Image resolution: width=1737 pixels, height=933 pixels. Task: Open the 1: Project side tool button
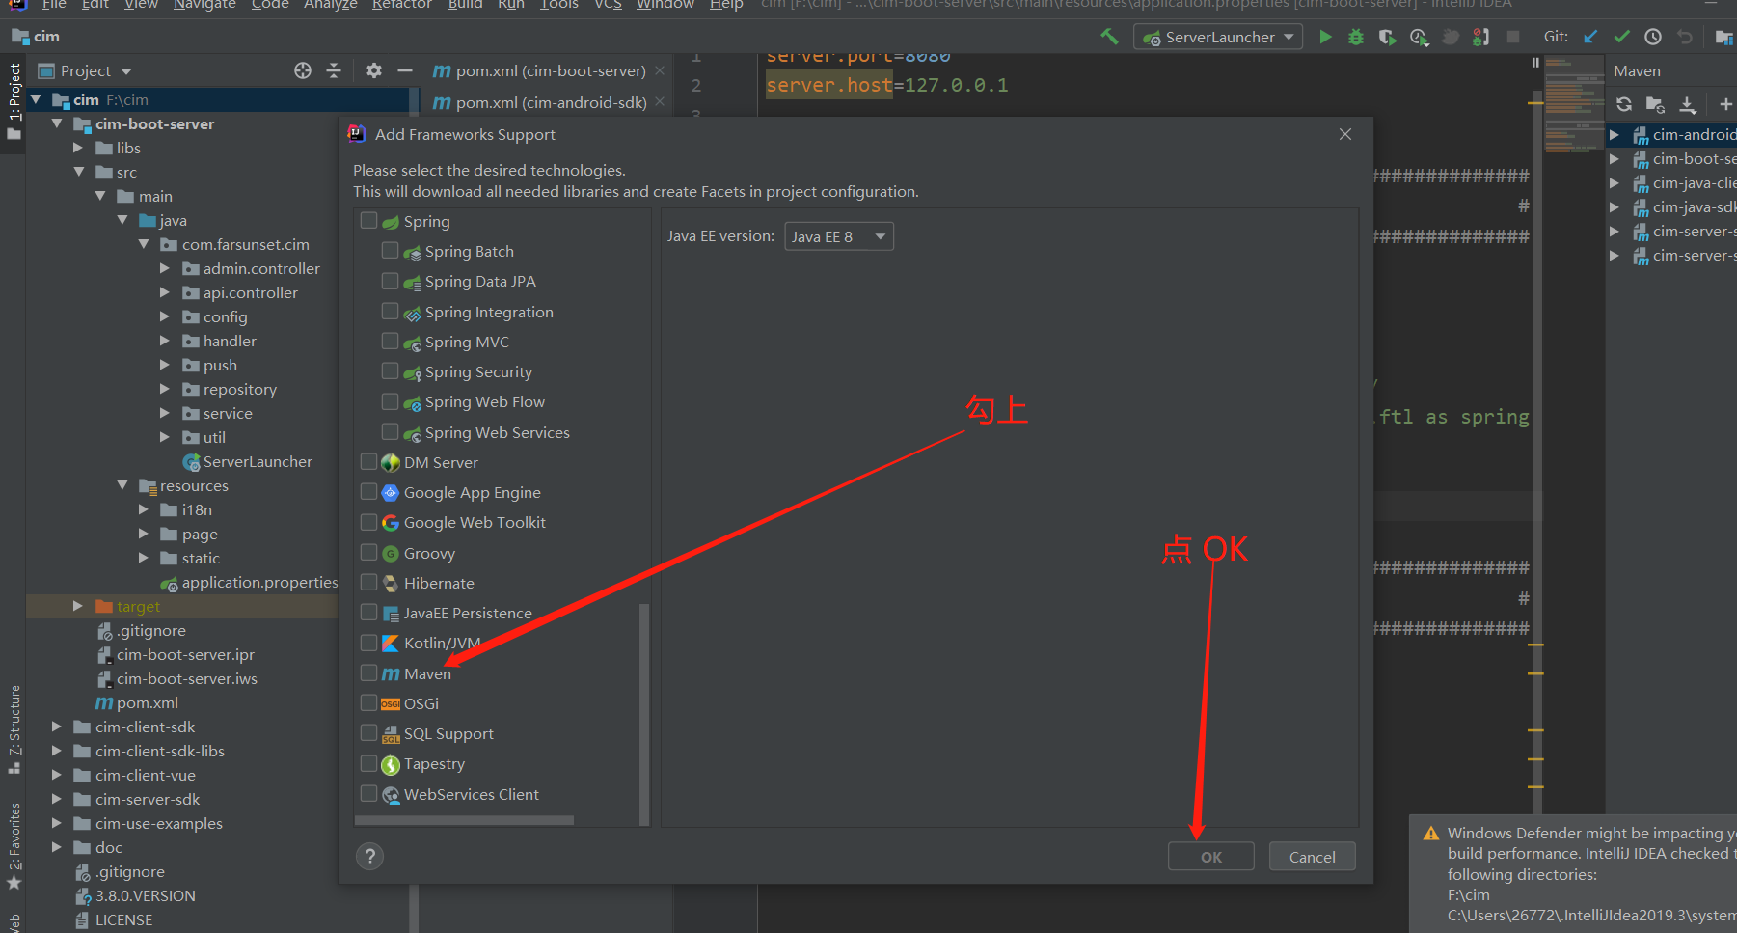tap(14, 100)
